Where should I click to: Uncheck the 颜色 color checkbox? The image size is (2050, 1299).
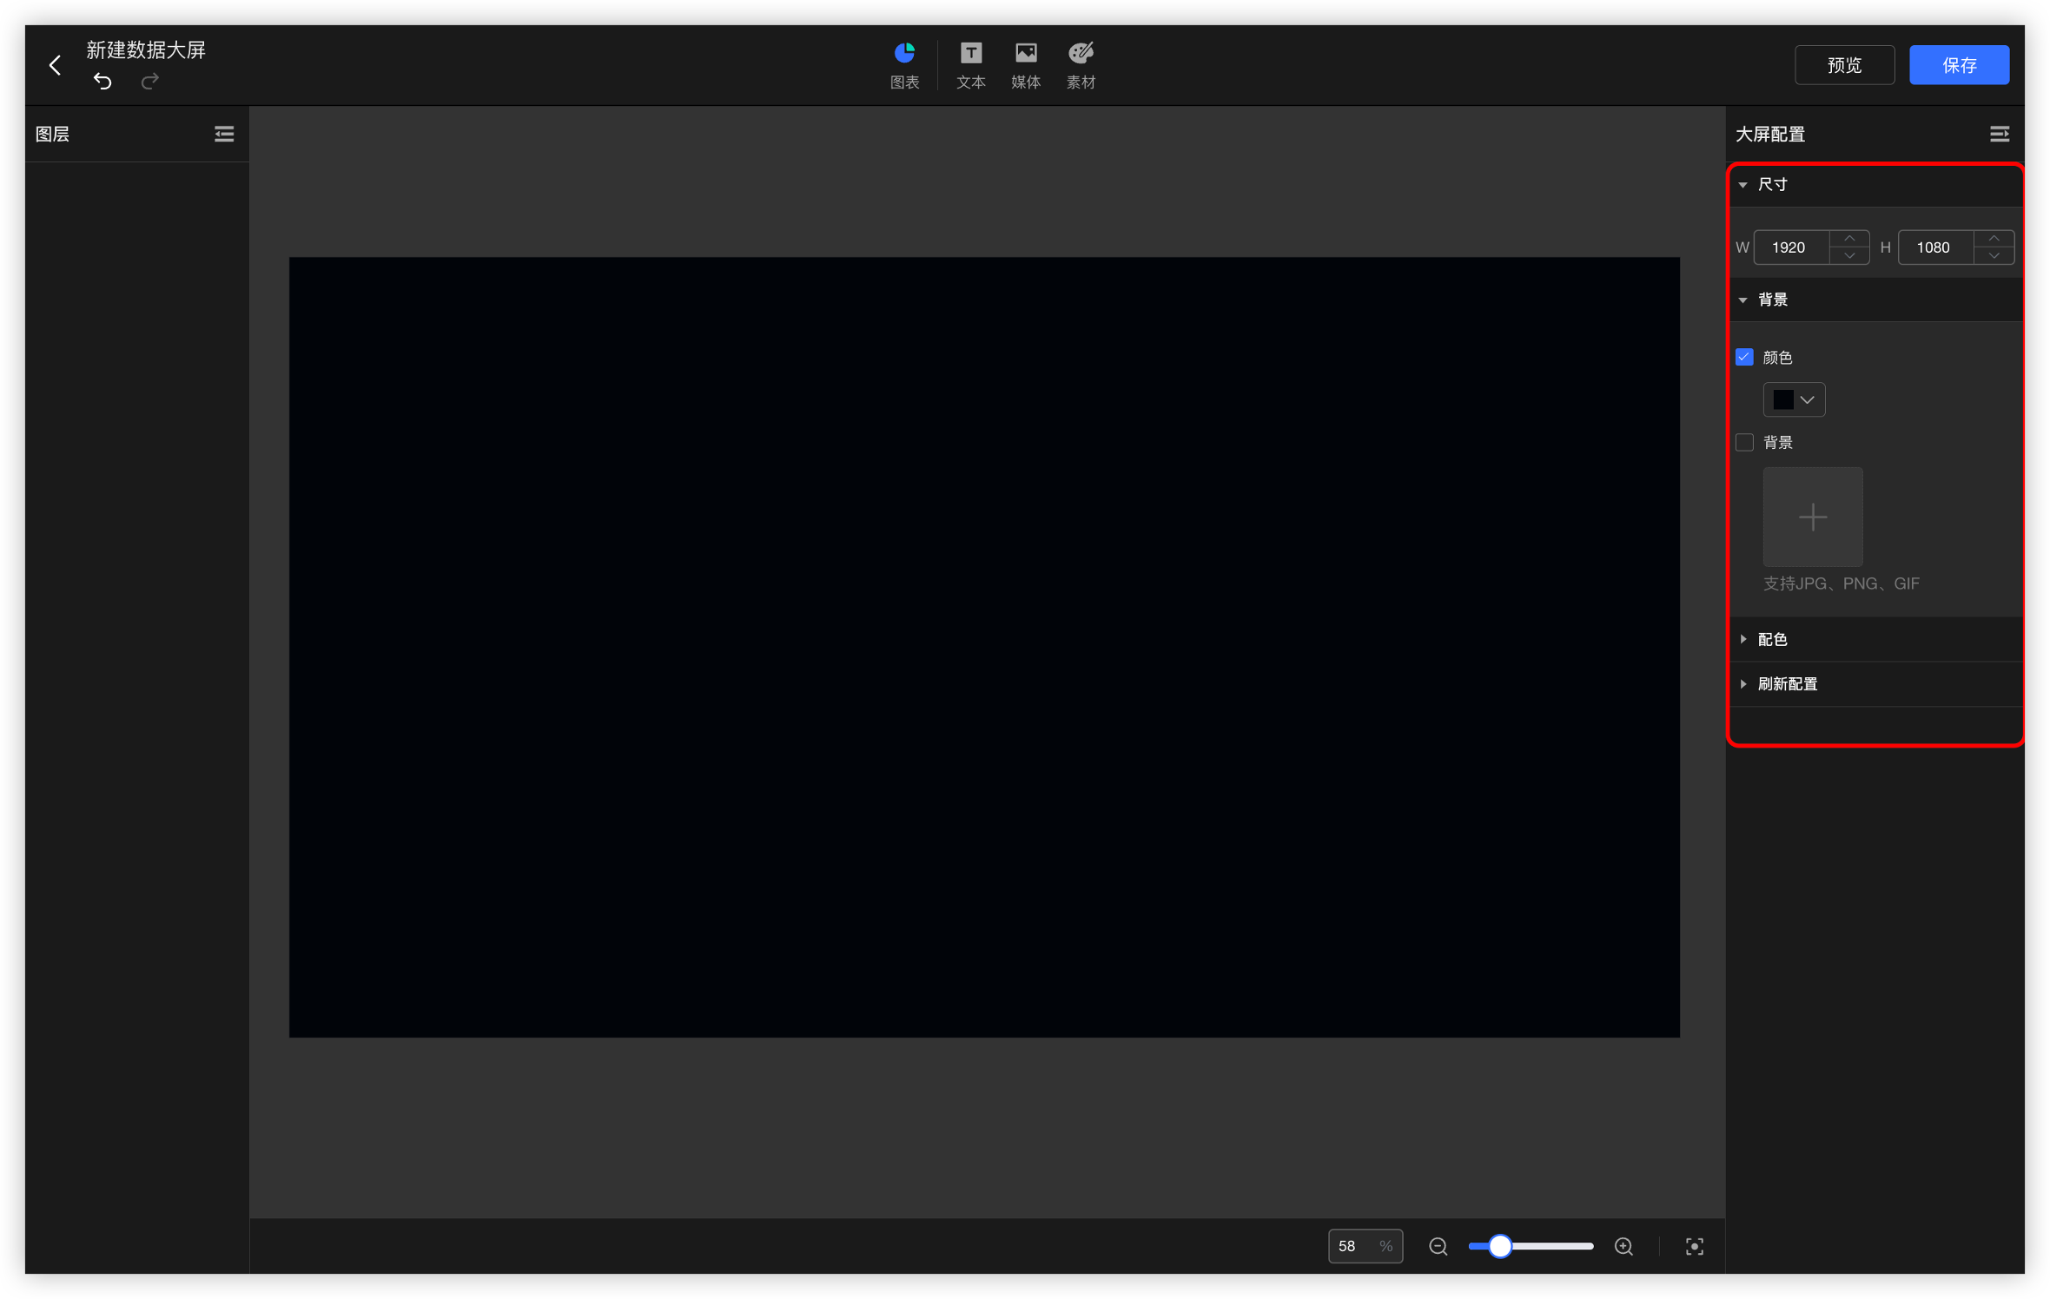(x=1744, y=357)
